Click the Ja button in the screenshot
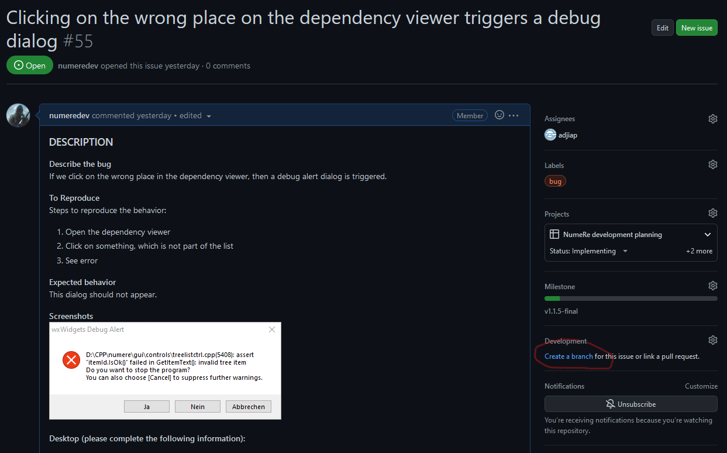The image size is (727, 453). tap(147, 407)
